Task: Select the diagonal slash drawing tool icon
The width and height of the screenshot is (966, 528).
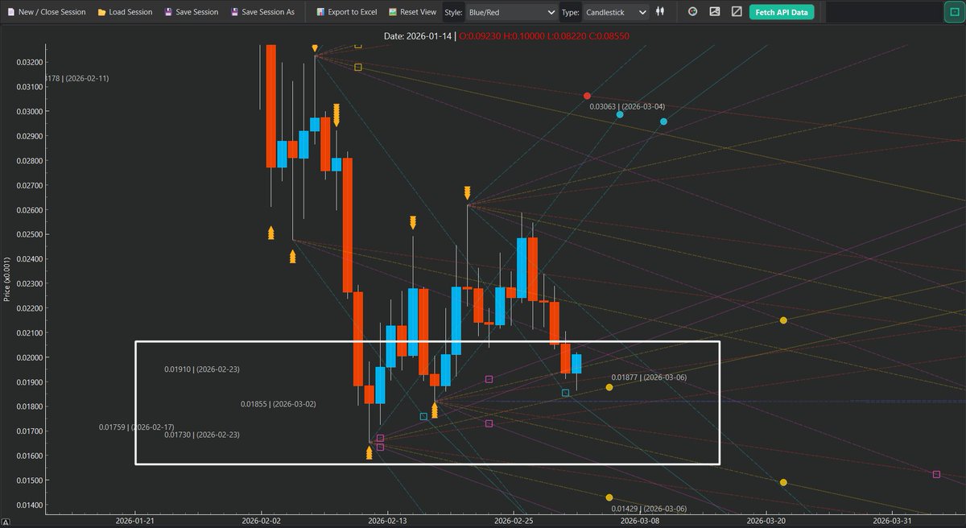Action: click(x=735, y=11)
